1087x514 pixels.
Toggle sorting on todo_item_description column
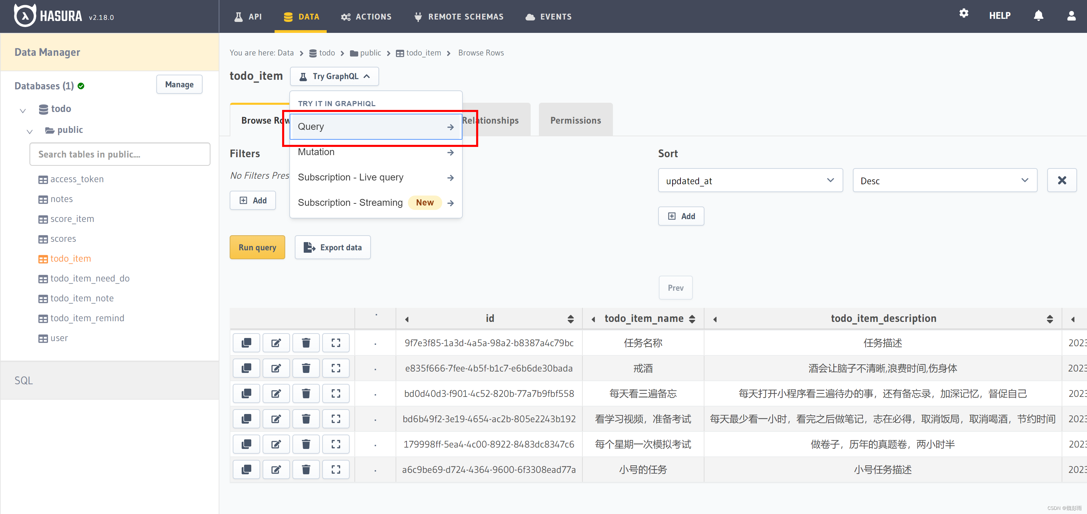point(1049,319)
